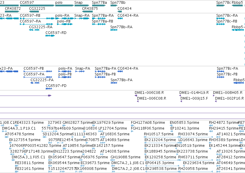Screen dimensions: 245x173
Task: Select EST RE32161.5prime label
Action: tap(30, 169)
